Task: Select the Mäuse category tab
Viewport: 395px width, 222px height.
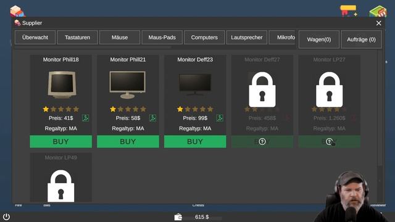Action: pyautogui.click(x=120, y=37)
